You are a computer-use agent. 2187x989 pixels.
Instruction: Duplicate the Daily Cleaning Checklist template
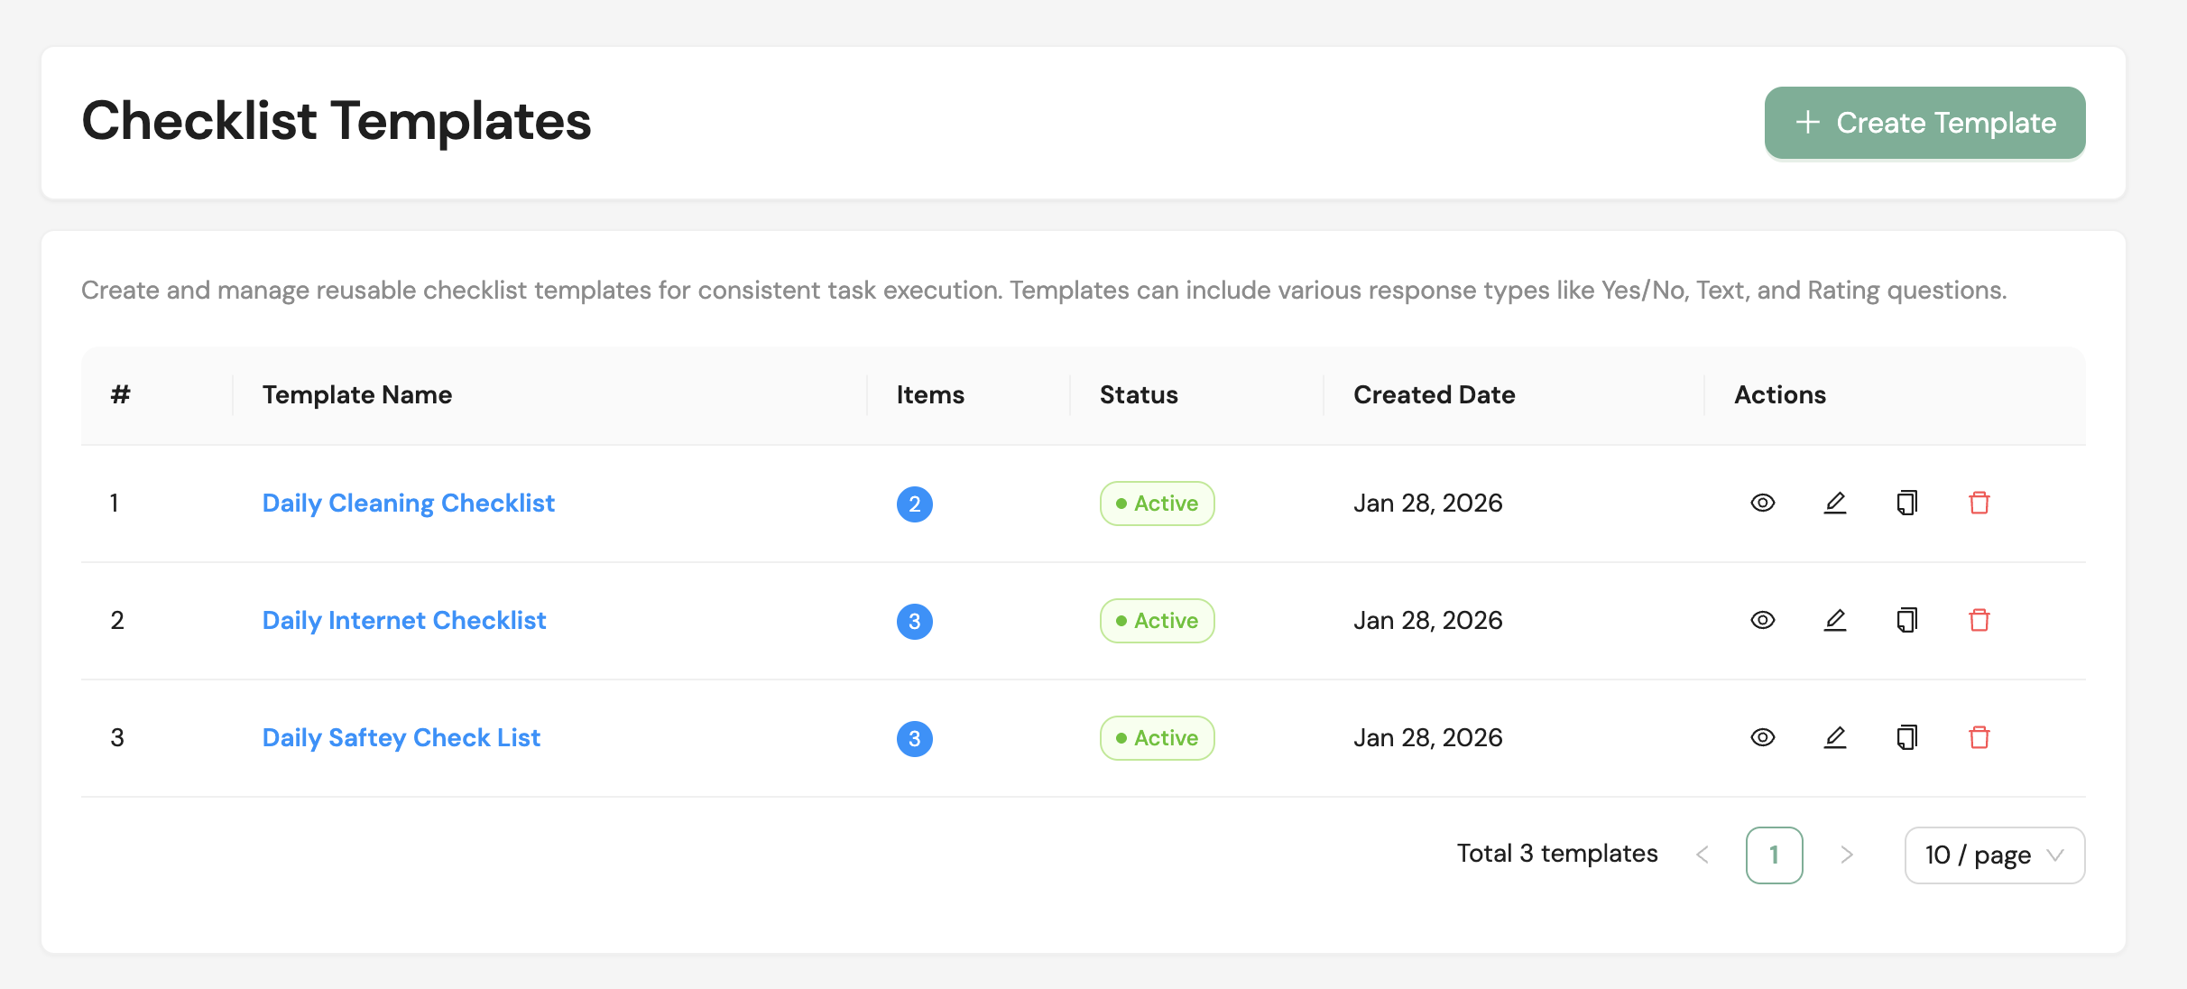[1906, 503]
